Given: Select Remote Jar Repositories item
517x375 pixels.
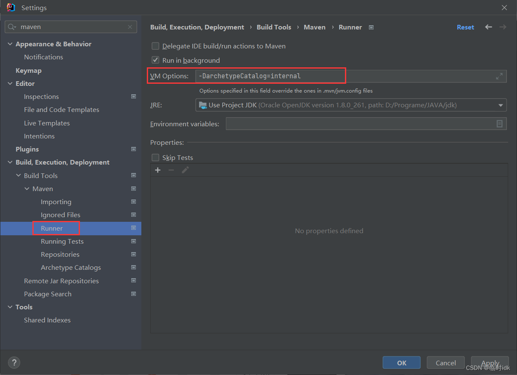Looking at the screenshot, I should pos(61,281).
